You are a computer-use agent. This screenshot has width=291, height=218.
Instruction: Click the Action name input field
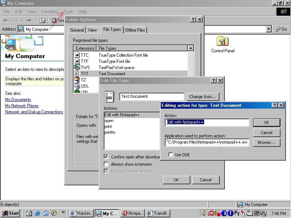coord(207,122)
